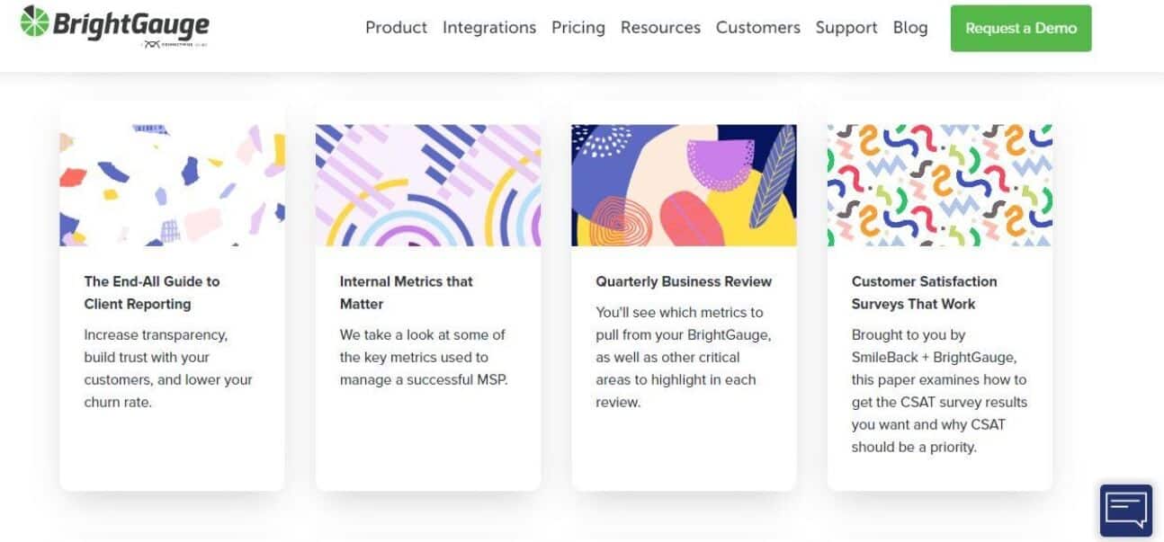This screenshot has height=542, width=1164.
Task: Open the Client Reporting guide thumbnail
Action: click(x=172, y=185)
